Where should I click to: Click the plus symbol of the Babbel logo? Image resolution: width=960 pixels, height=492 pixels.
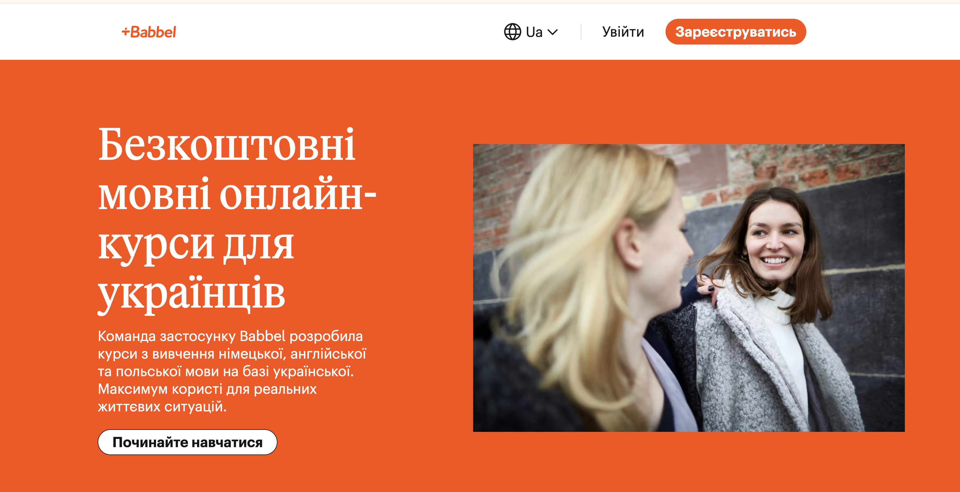point(126,32)
